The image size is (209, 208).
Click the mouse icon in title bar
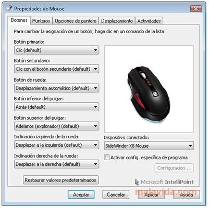click(x=9, y=8)
